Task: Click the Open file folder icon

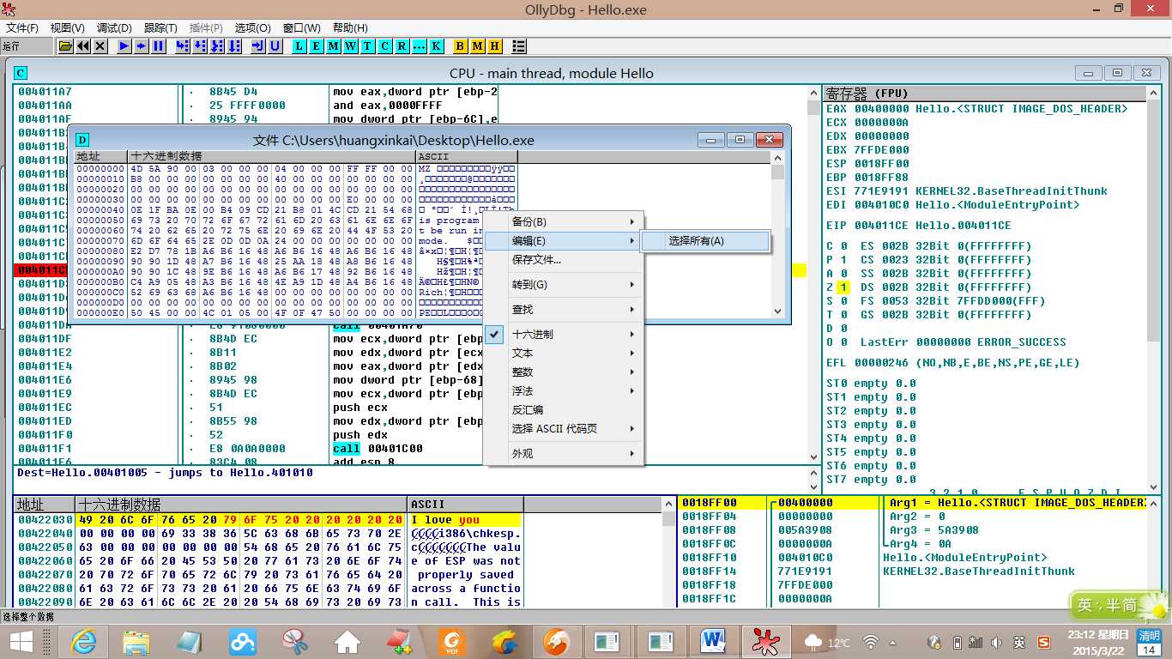Action: pyautogui.click(x=65, y=46)
